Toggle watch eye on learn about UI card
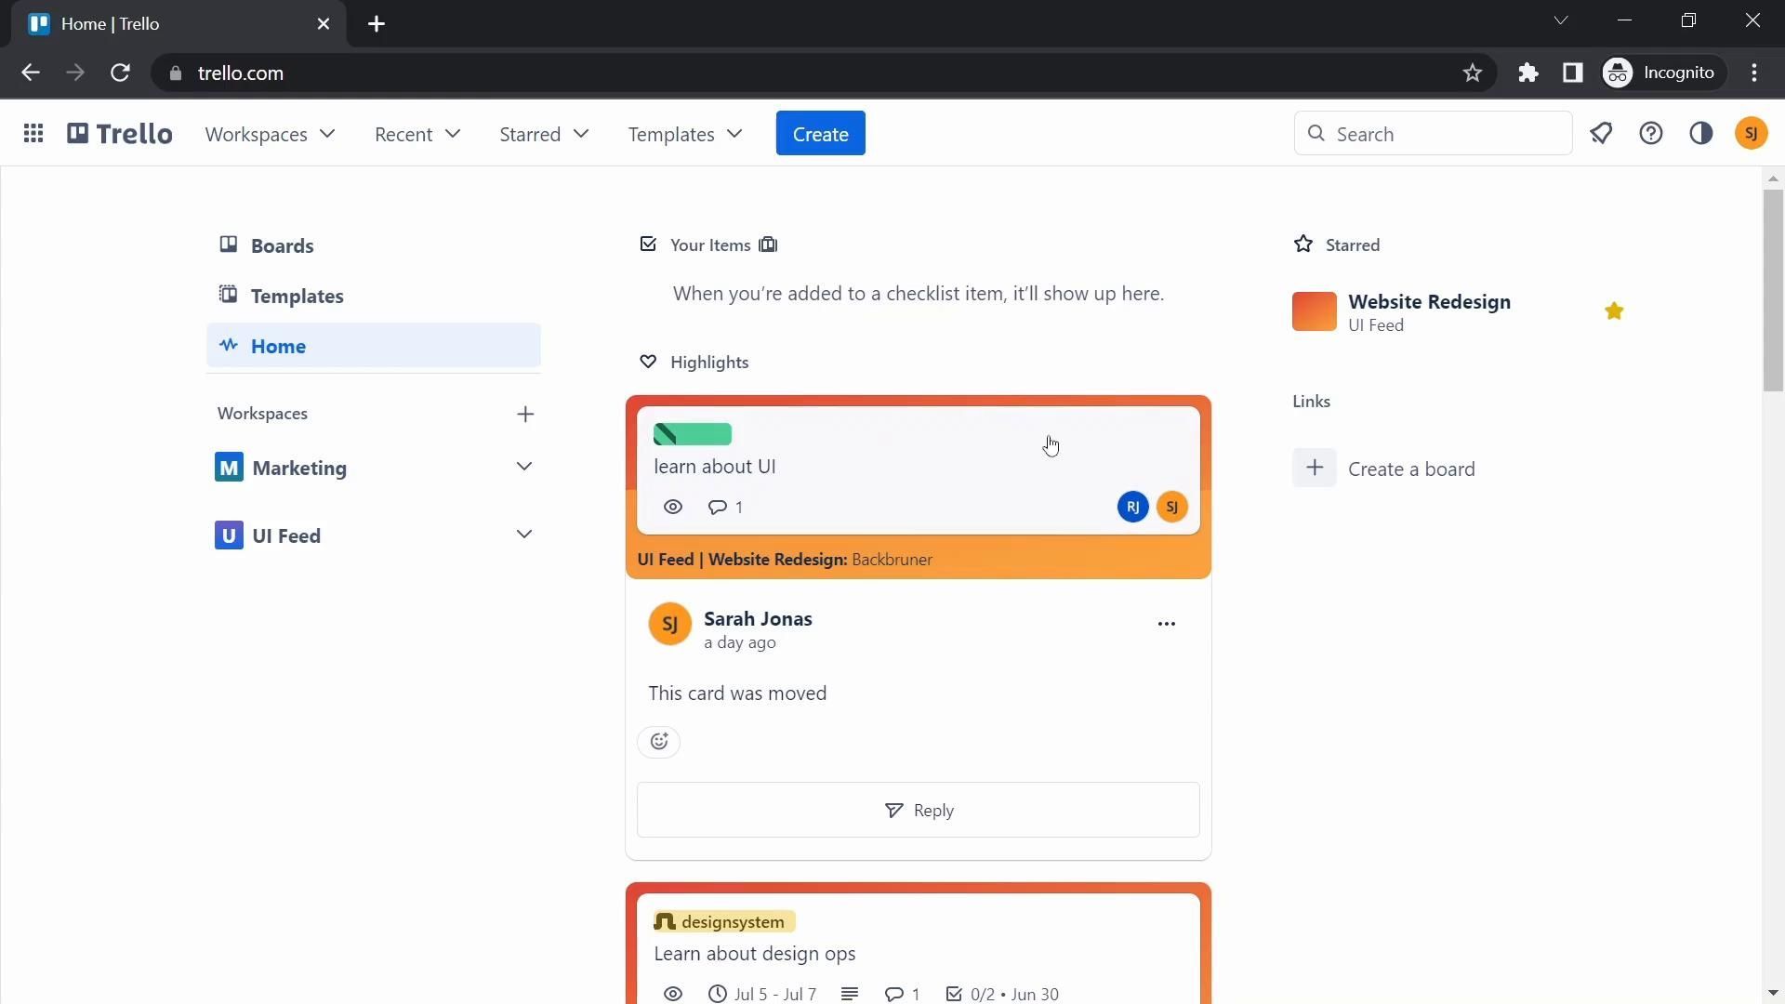Screen dimensions: 1785x1004 [673, 508]
